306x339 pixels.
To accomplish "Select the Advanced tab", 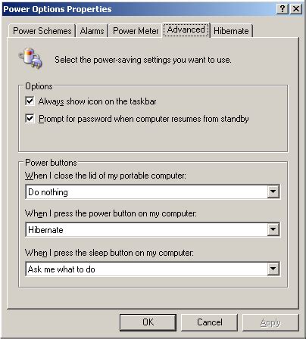I will tap(186, 30).
